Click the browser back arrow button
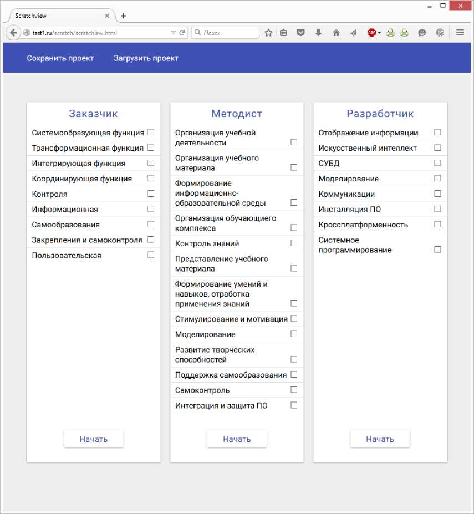Viewport: 474px width, 514px height. tap(13, 33)
